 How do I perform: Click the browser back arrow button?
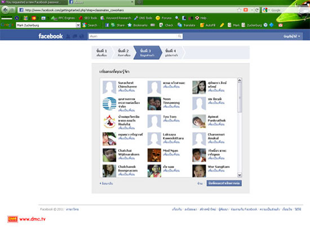click(5, 10)
